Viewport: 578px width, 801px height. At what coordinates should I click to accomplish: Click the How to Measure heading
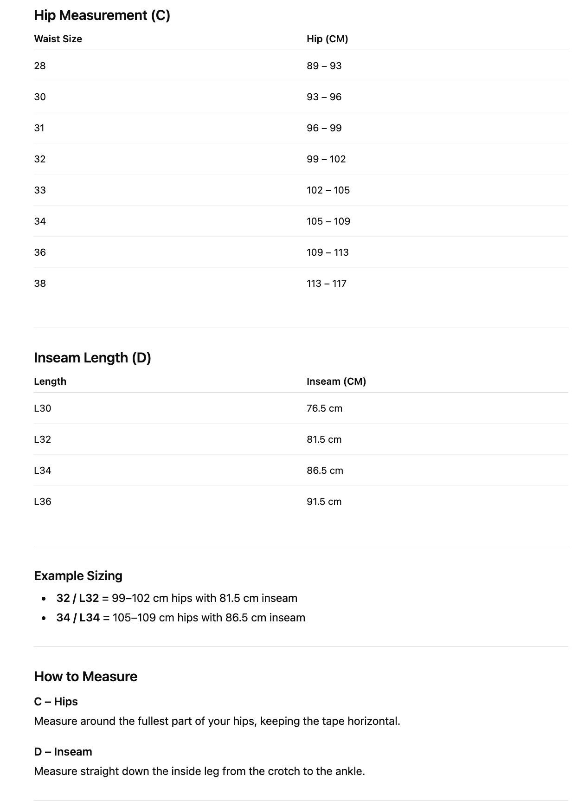pos(85,677)
